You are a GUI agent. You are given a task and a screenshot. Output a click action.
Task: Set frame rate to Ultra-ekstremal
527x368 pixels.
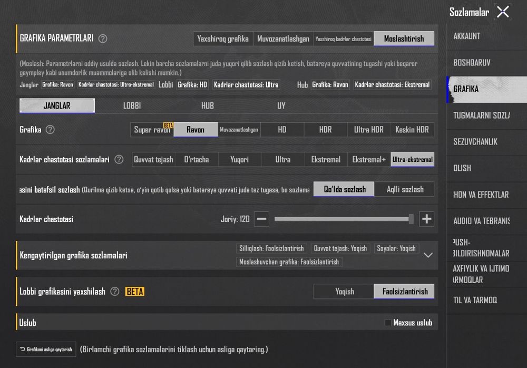[413, 159]
